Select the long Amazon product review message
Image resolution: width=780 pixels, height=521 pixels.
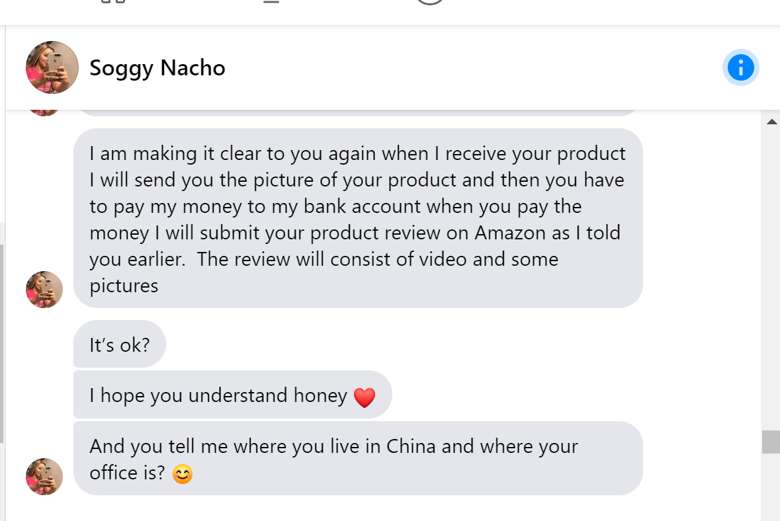pyautogui.click(x=357, y=219)
